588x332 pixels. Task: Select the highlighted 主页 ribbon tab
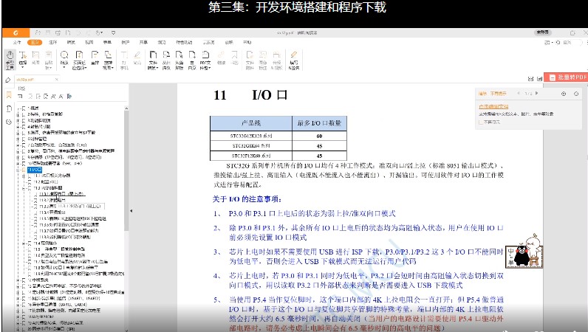(x=35, y=42)
